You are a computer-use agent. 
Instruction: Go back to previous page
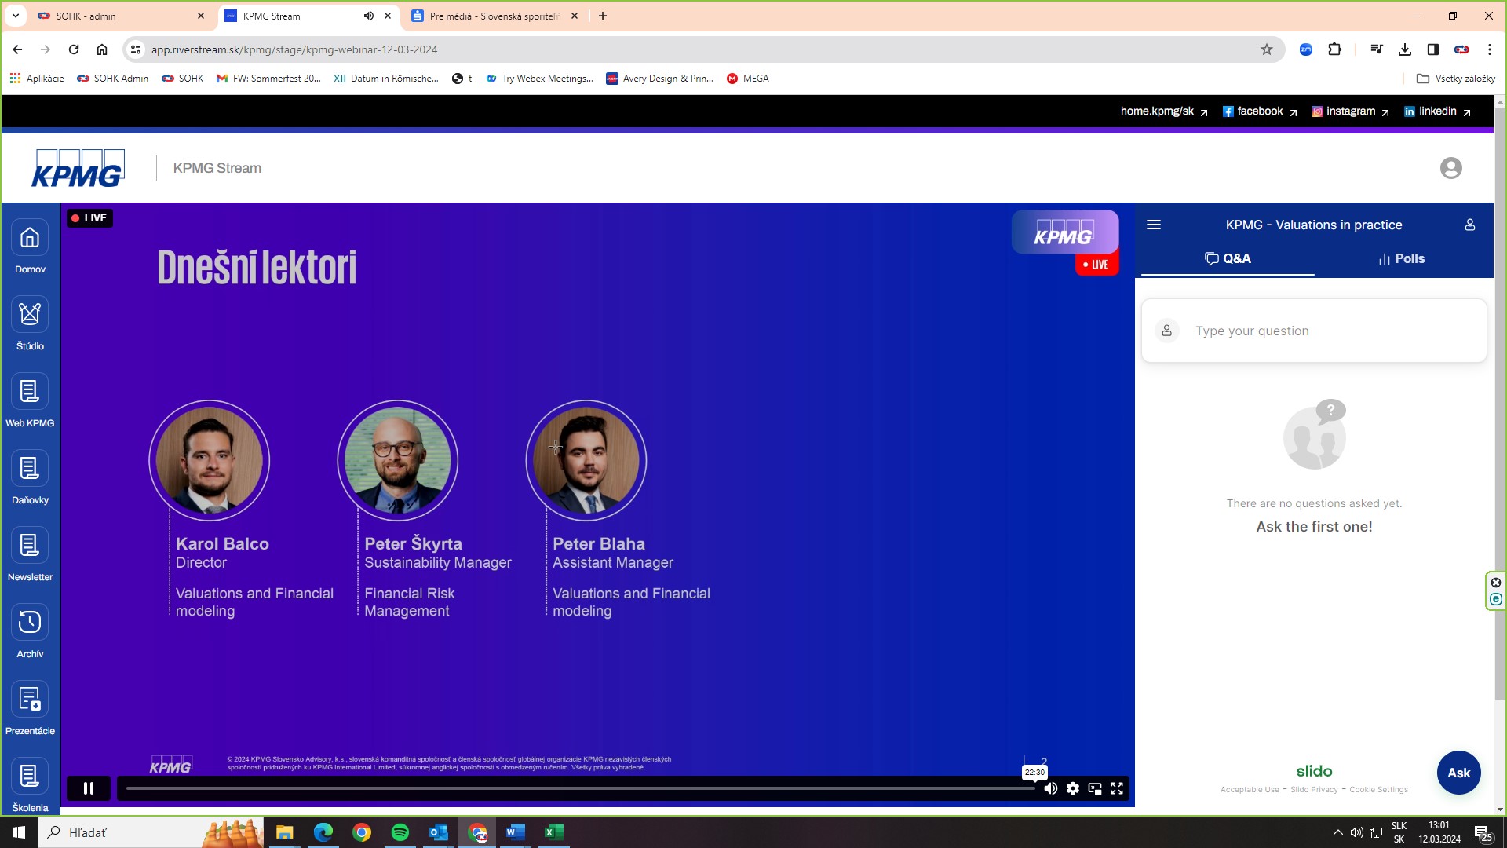[17, 49]
